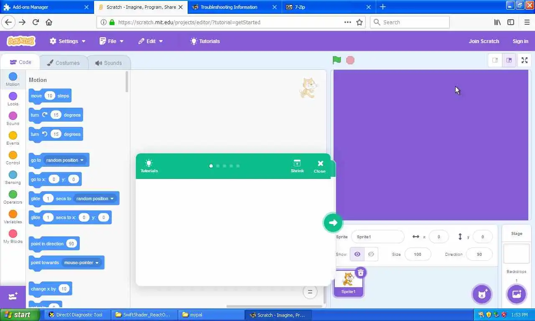
Task: Select the Sound block category
Action: (13, 119)
